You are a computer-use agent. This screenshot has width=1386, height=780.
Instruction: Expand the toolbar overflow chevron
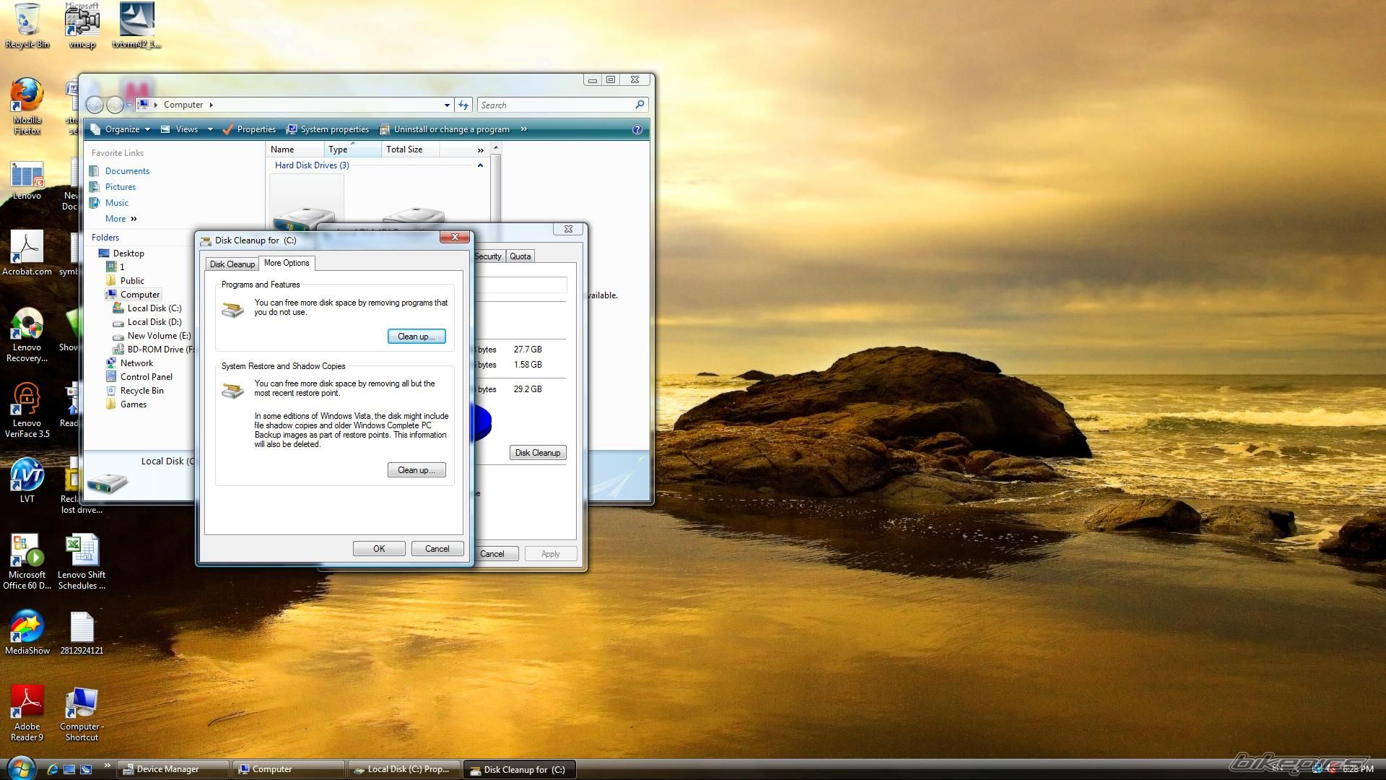(x=523, y=129)
